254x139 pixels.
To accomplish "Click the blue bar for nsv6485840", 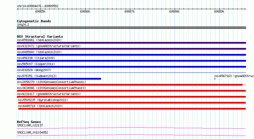I will point(131,55).
